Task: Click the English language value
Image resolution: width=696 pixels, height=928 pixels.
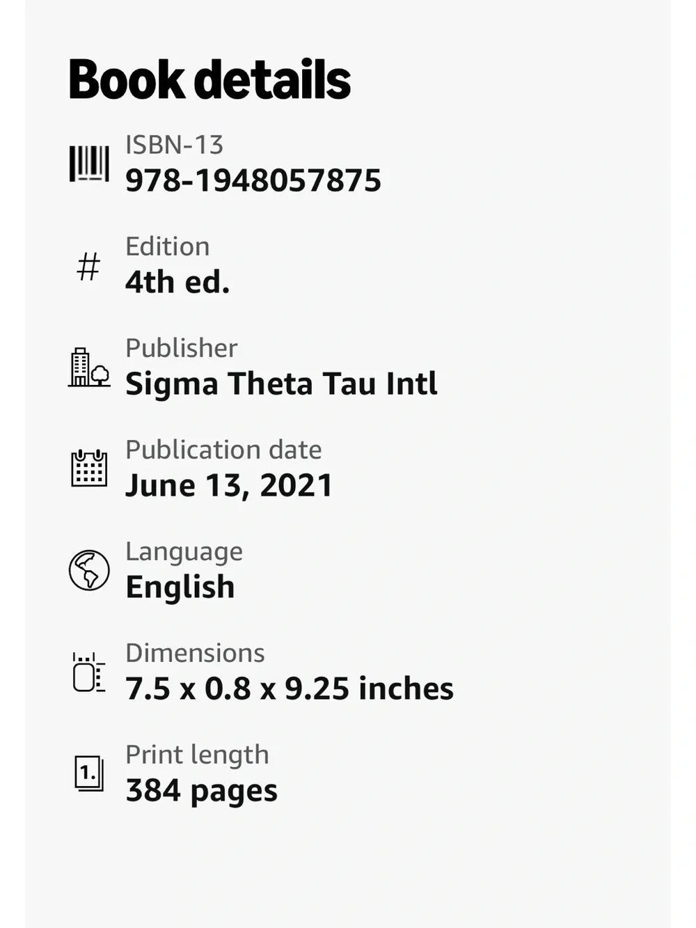Action: click(x=180, y=587)
